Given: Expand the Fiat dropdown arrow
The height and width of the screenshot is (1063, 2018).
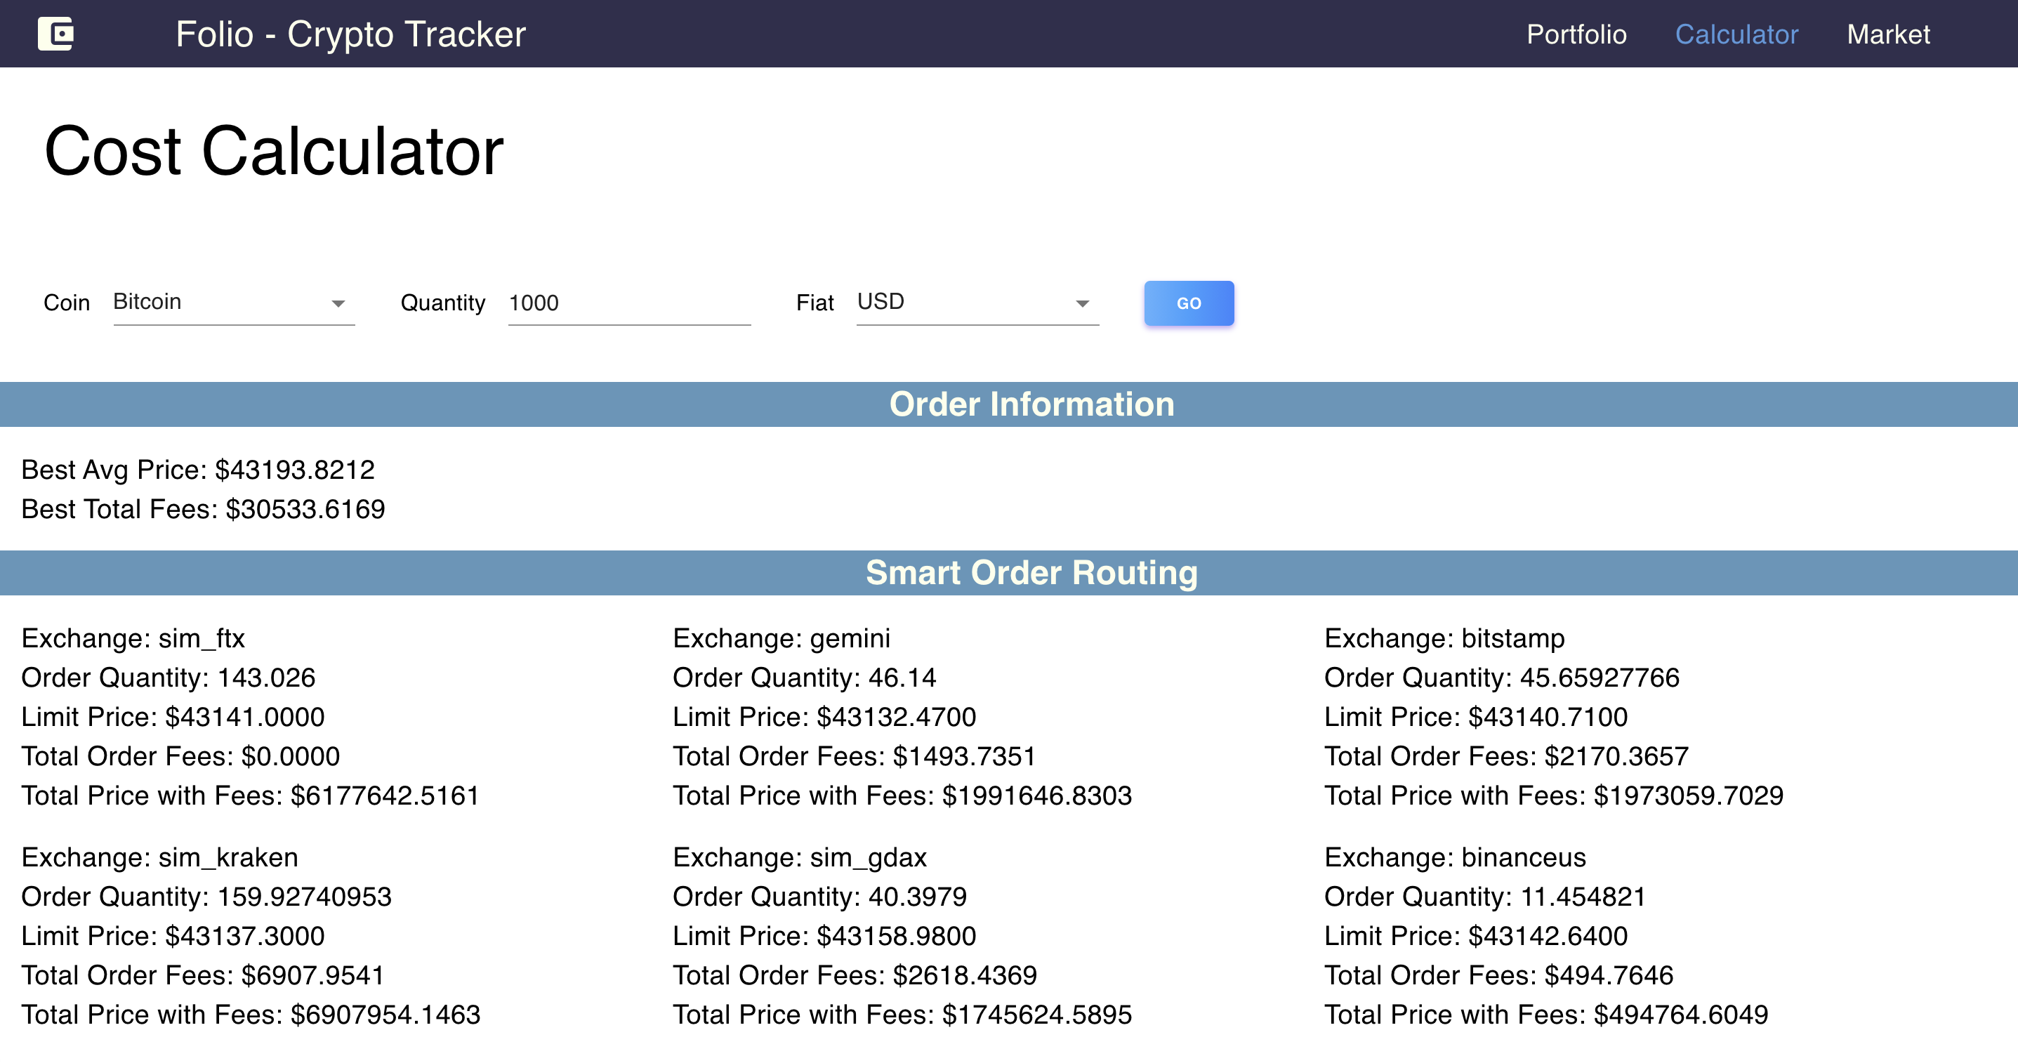Looking at the screenshot, I should 1082,304.
